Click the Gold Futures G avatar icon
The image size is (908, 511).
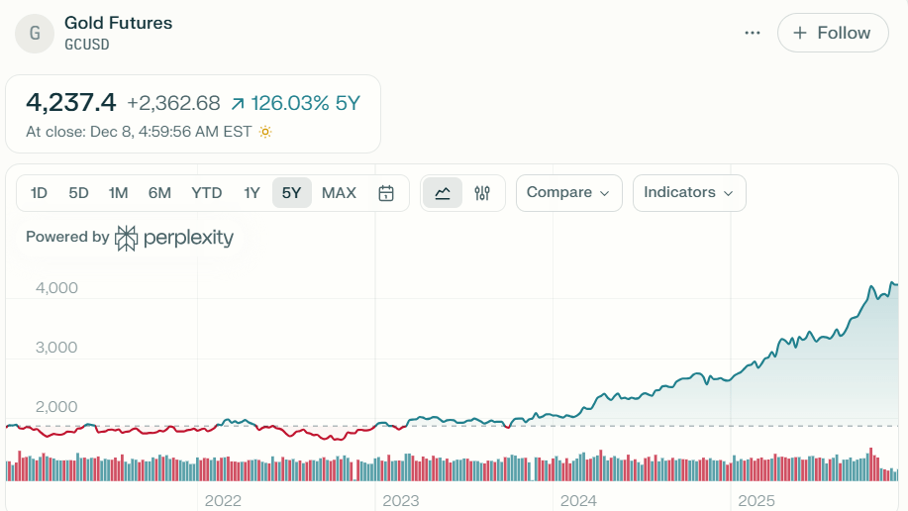(35, 33)
